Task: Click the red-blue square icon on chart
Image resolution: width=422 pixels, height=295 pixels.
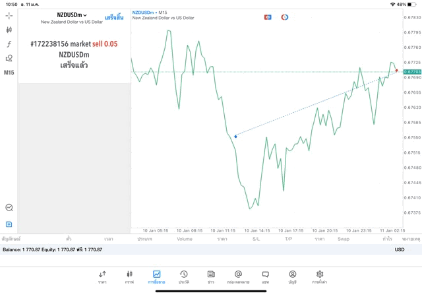Action: coord(268,17)
